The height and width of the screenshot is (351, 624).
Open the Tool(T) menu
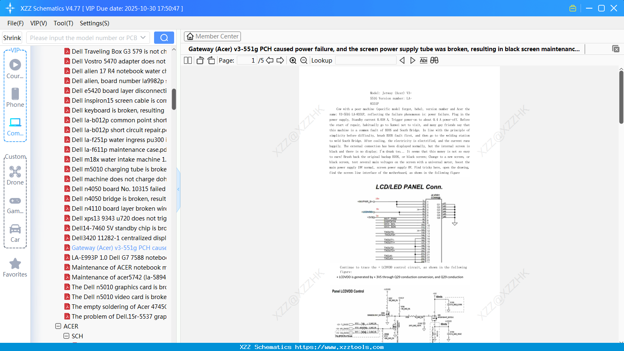click(64, 23)
